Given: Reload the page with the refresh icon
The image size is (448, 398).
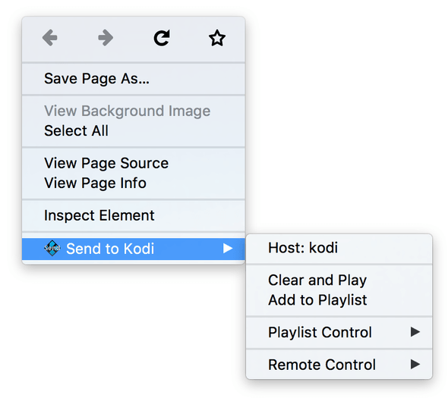Looking at the screenshot, I should [162, 38].
